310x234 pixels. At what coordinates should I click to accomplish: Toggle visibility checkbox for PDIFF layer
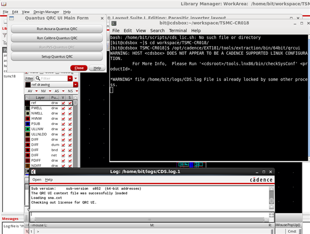click(x=63, y=161)
